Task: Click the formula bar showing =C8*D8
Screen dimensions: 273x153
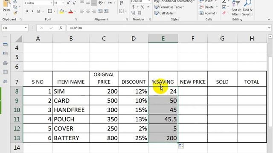Action: (167, 28)
